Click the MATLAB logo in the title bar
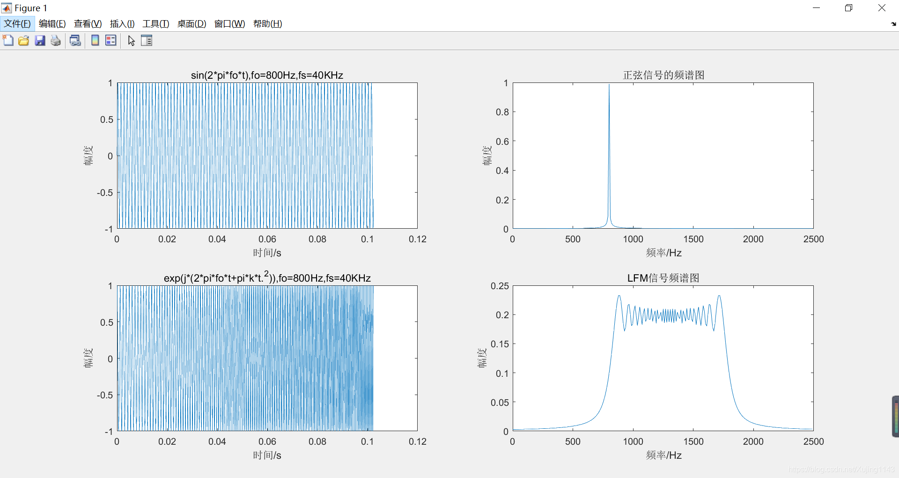 pos(7,8)
